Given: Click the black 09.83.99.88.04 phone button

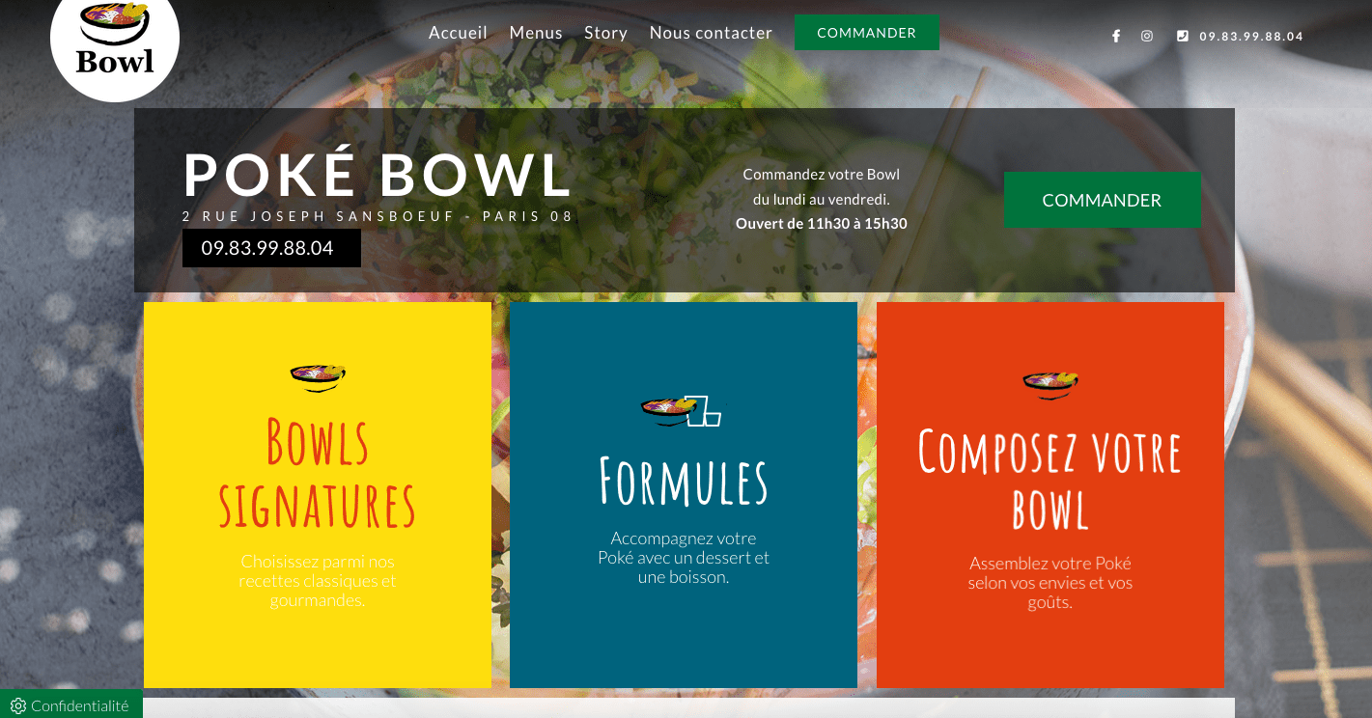Looking at the screenshot, I should coord(271,248).
